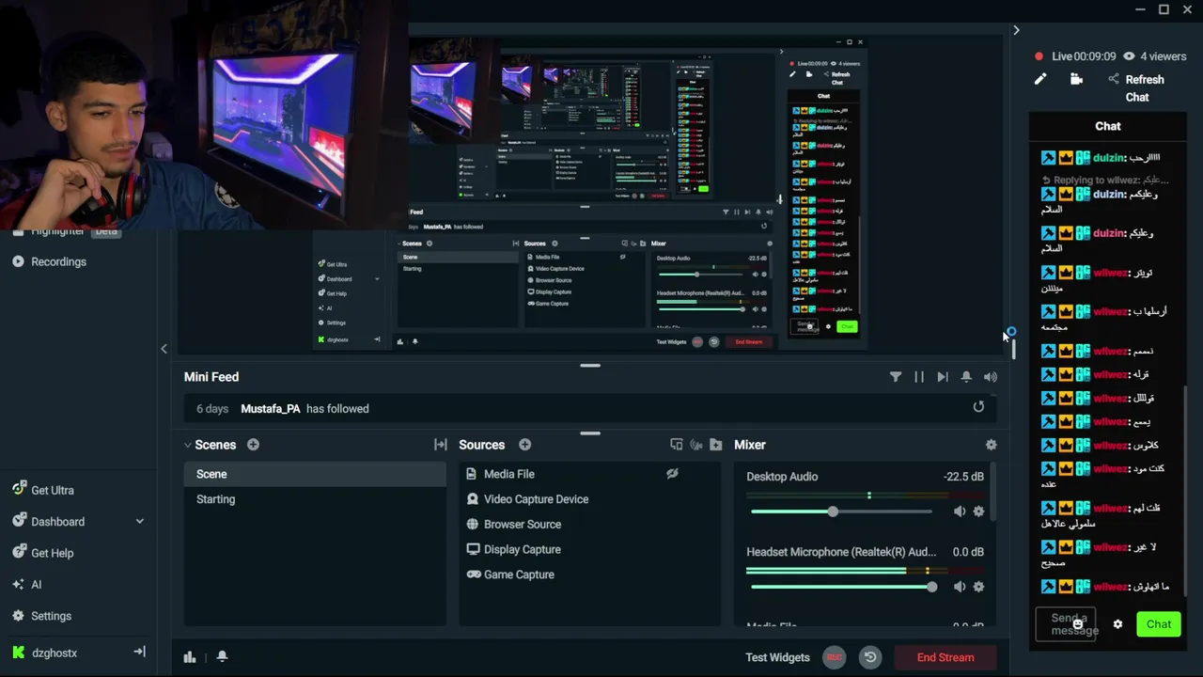Toggle Mini Feed alert notifications bell
The height and width of the screenshot is (677, 1203).
(x=966, y=377)
